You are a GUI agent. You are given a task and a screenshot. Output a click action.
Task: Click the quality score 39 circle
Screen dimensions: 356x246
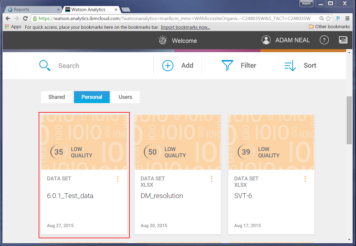(x=246, y=152)
